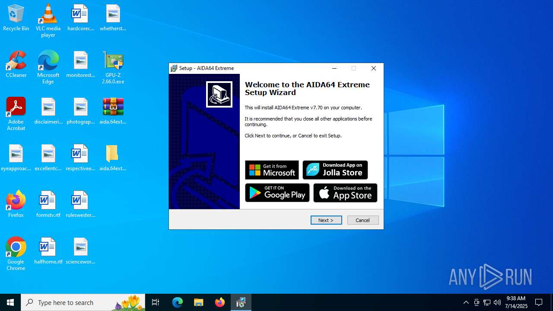Screen dimensions: 553x311
Task: Minimize the AIDA64 Setup window
Action: click(334, 68)
